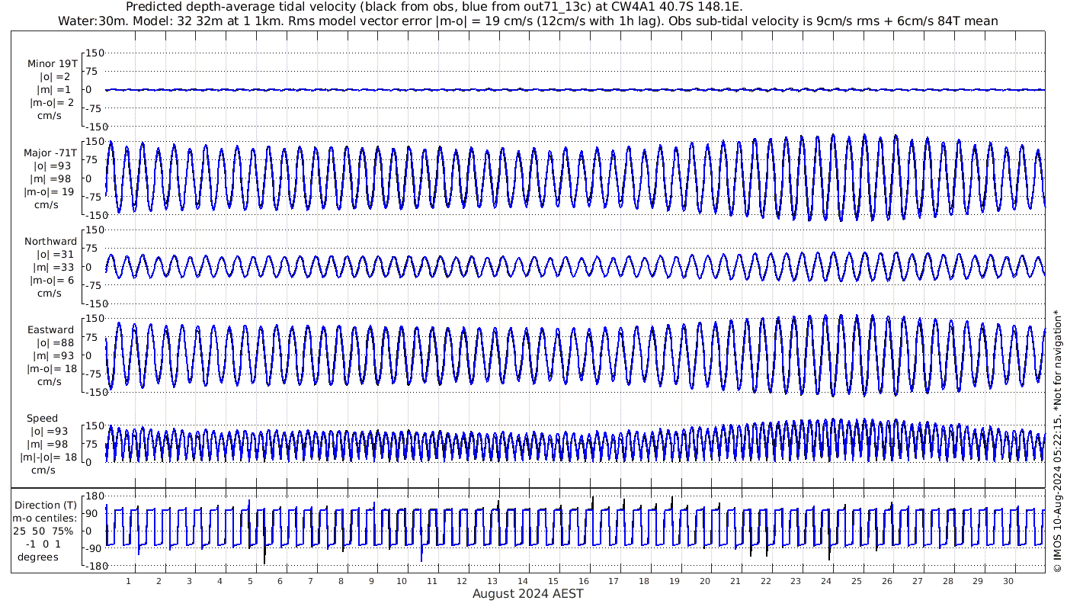Click the 'Direction (T)' panel label
The image size is (1067, 610).
pos(46,506)
